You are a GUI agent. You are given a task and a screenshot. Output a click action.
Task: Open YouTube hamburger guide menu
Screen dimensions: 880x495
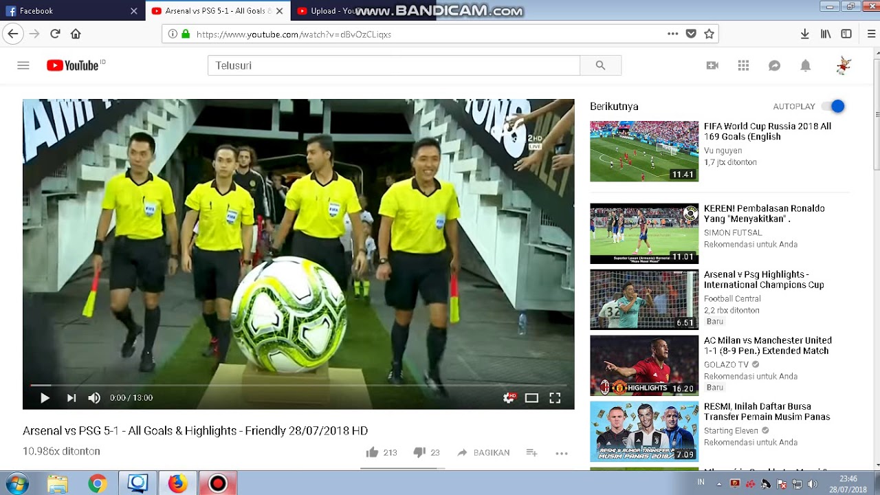click(23, 65)
